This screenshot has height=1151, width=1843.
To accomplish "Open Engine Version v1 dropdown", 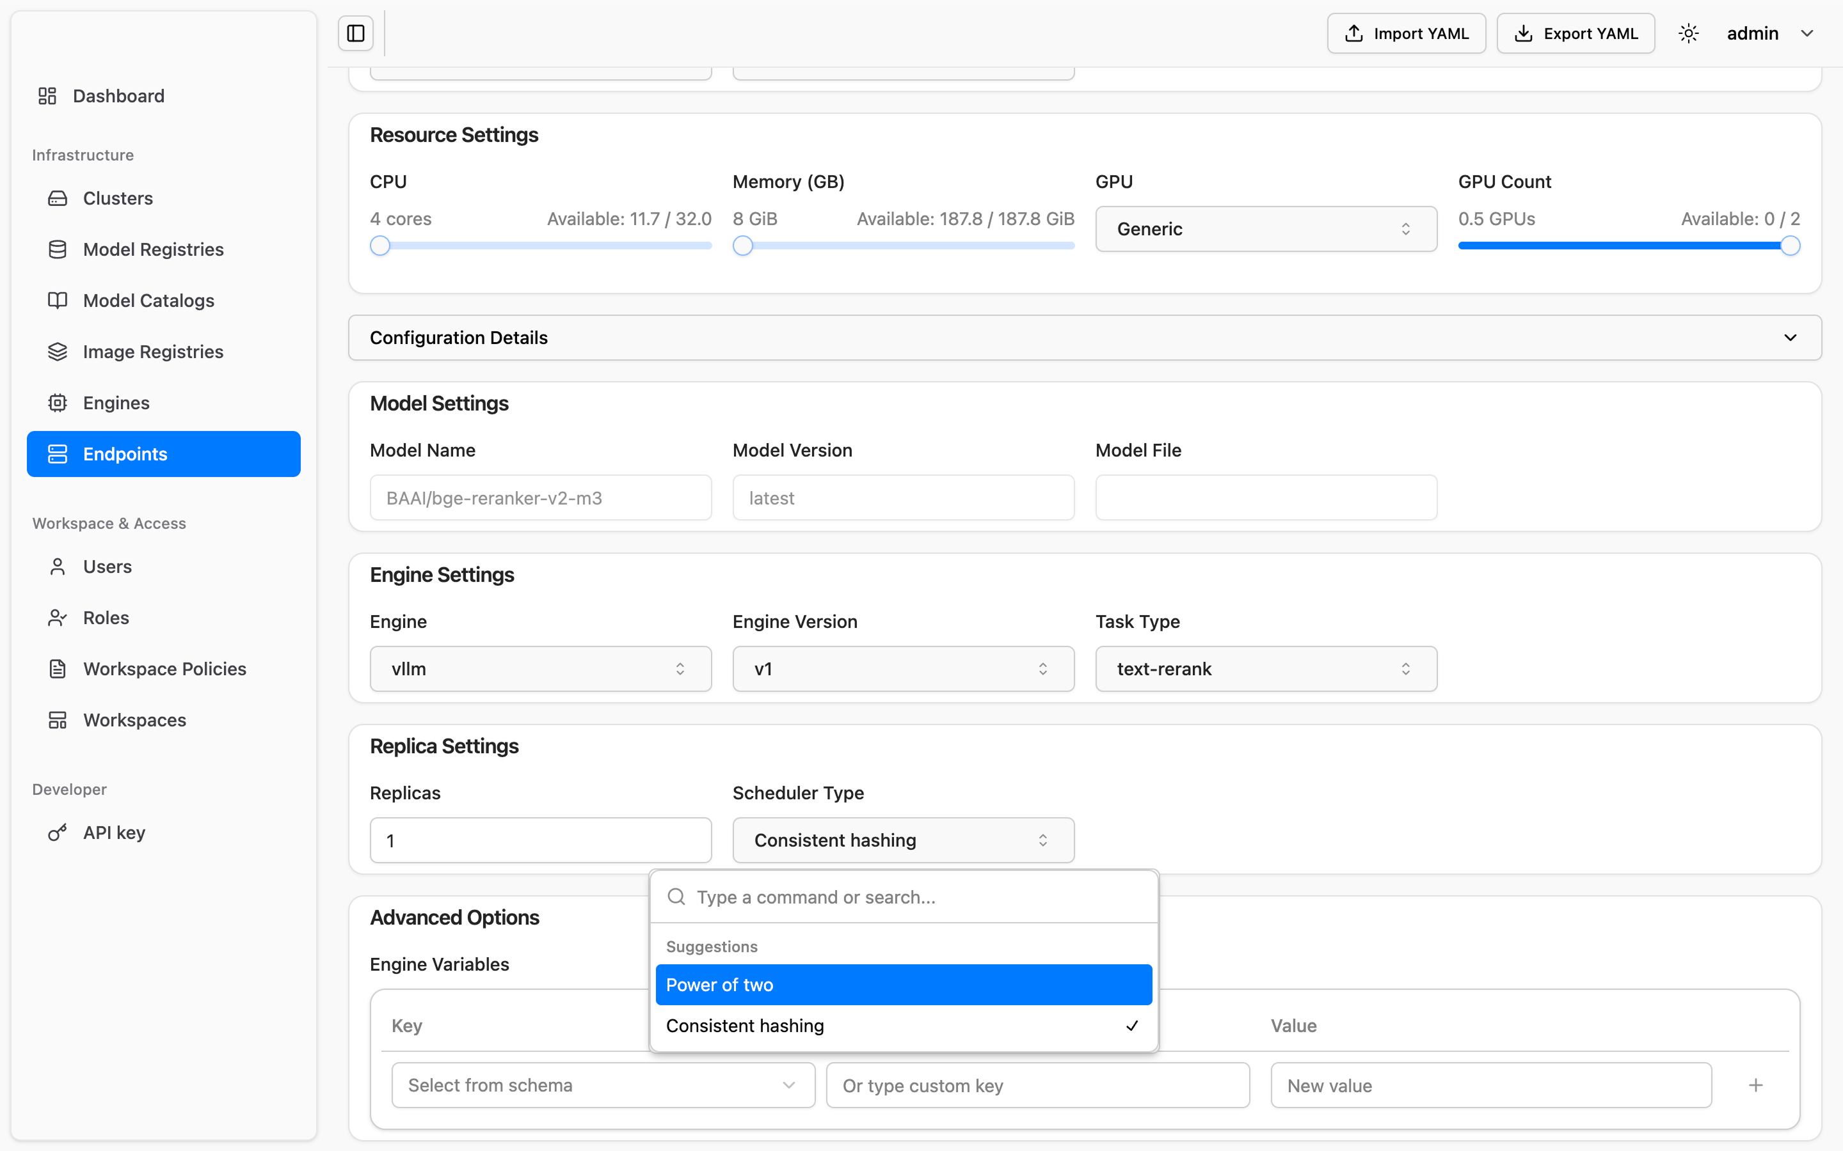I will point(903,669).
